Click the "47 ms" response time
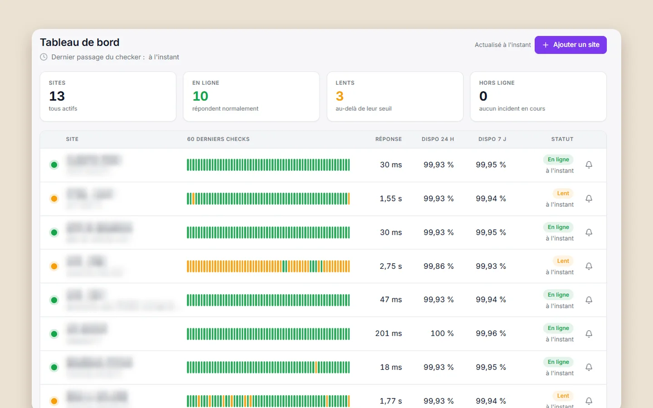 [x=391, y=300]
